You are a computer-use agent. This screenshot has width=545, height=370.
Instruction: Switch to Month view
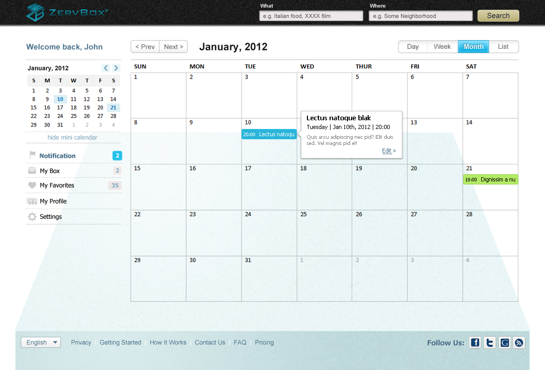tap(474, 47)
